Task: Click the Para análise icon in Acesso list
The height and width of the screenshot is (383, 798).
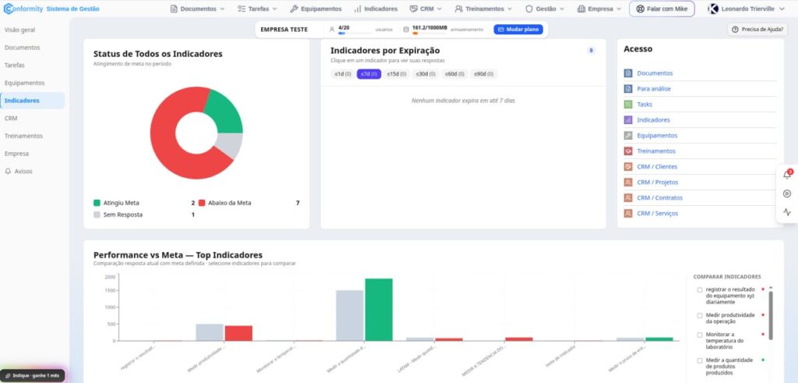Action: [628, 89]
